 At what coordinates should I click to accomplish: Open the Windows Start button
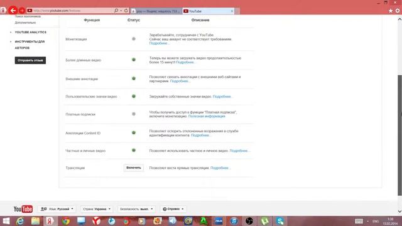point(6,221)
